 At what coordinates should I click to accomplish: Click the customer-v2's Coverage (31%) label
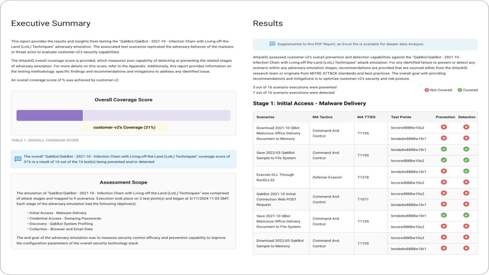click(124, 128)
